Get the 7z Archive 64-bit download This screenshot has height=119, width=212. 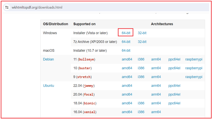pos(126,42)
